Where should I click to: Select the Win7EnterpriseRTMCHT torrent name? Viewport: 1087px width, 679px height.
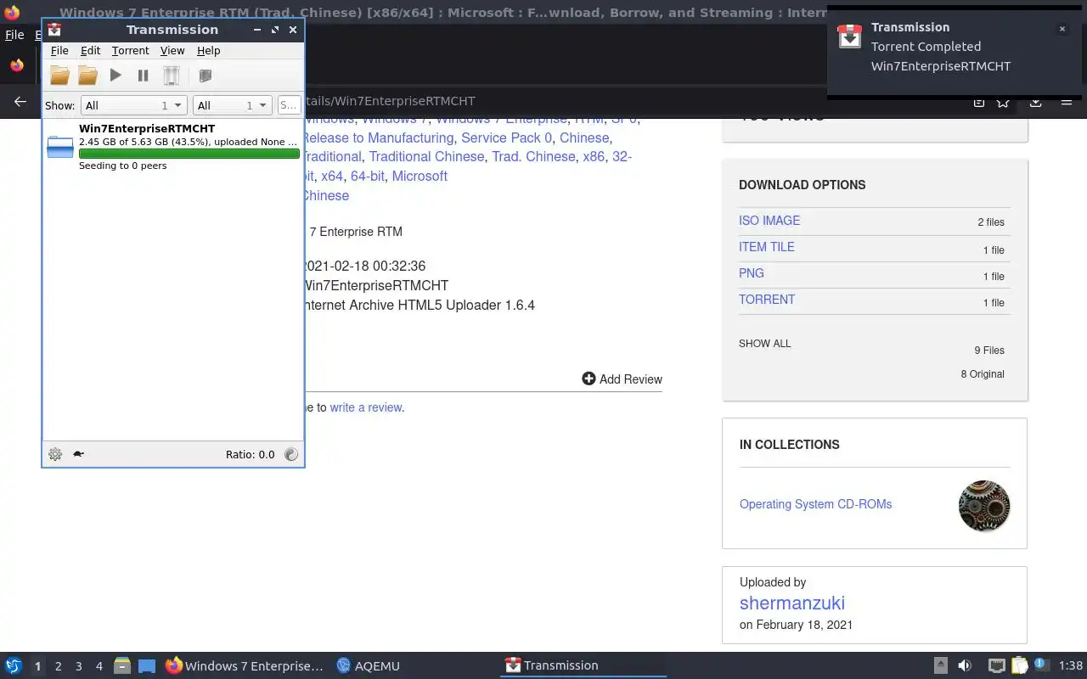pos(147,128)
